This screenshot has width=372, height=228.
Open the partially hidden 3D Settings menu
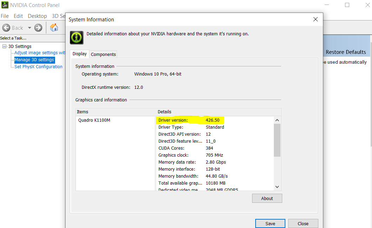click(x=59, y=16)
